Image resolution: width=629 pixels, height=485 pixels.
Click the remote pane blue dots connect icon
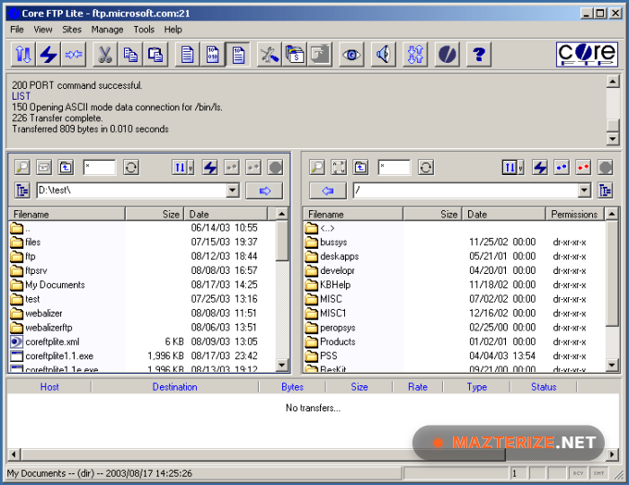tap(562, 167)
